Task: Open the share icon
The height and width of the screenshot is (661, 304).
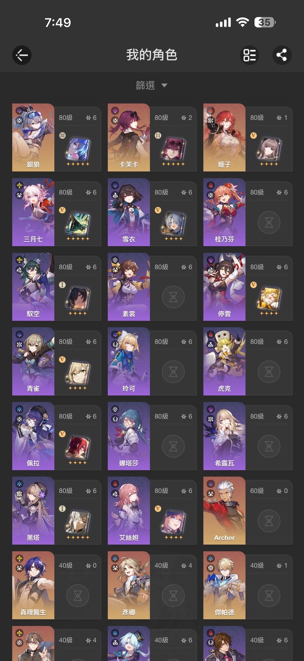Action: (x=282, y=55)
